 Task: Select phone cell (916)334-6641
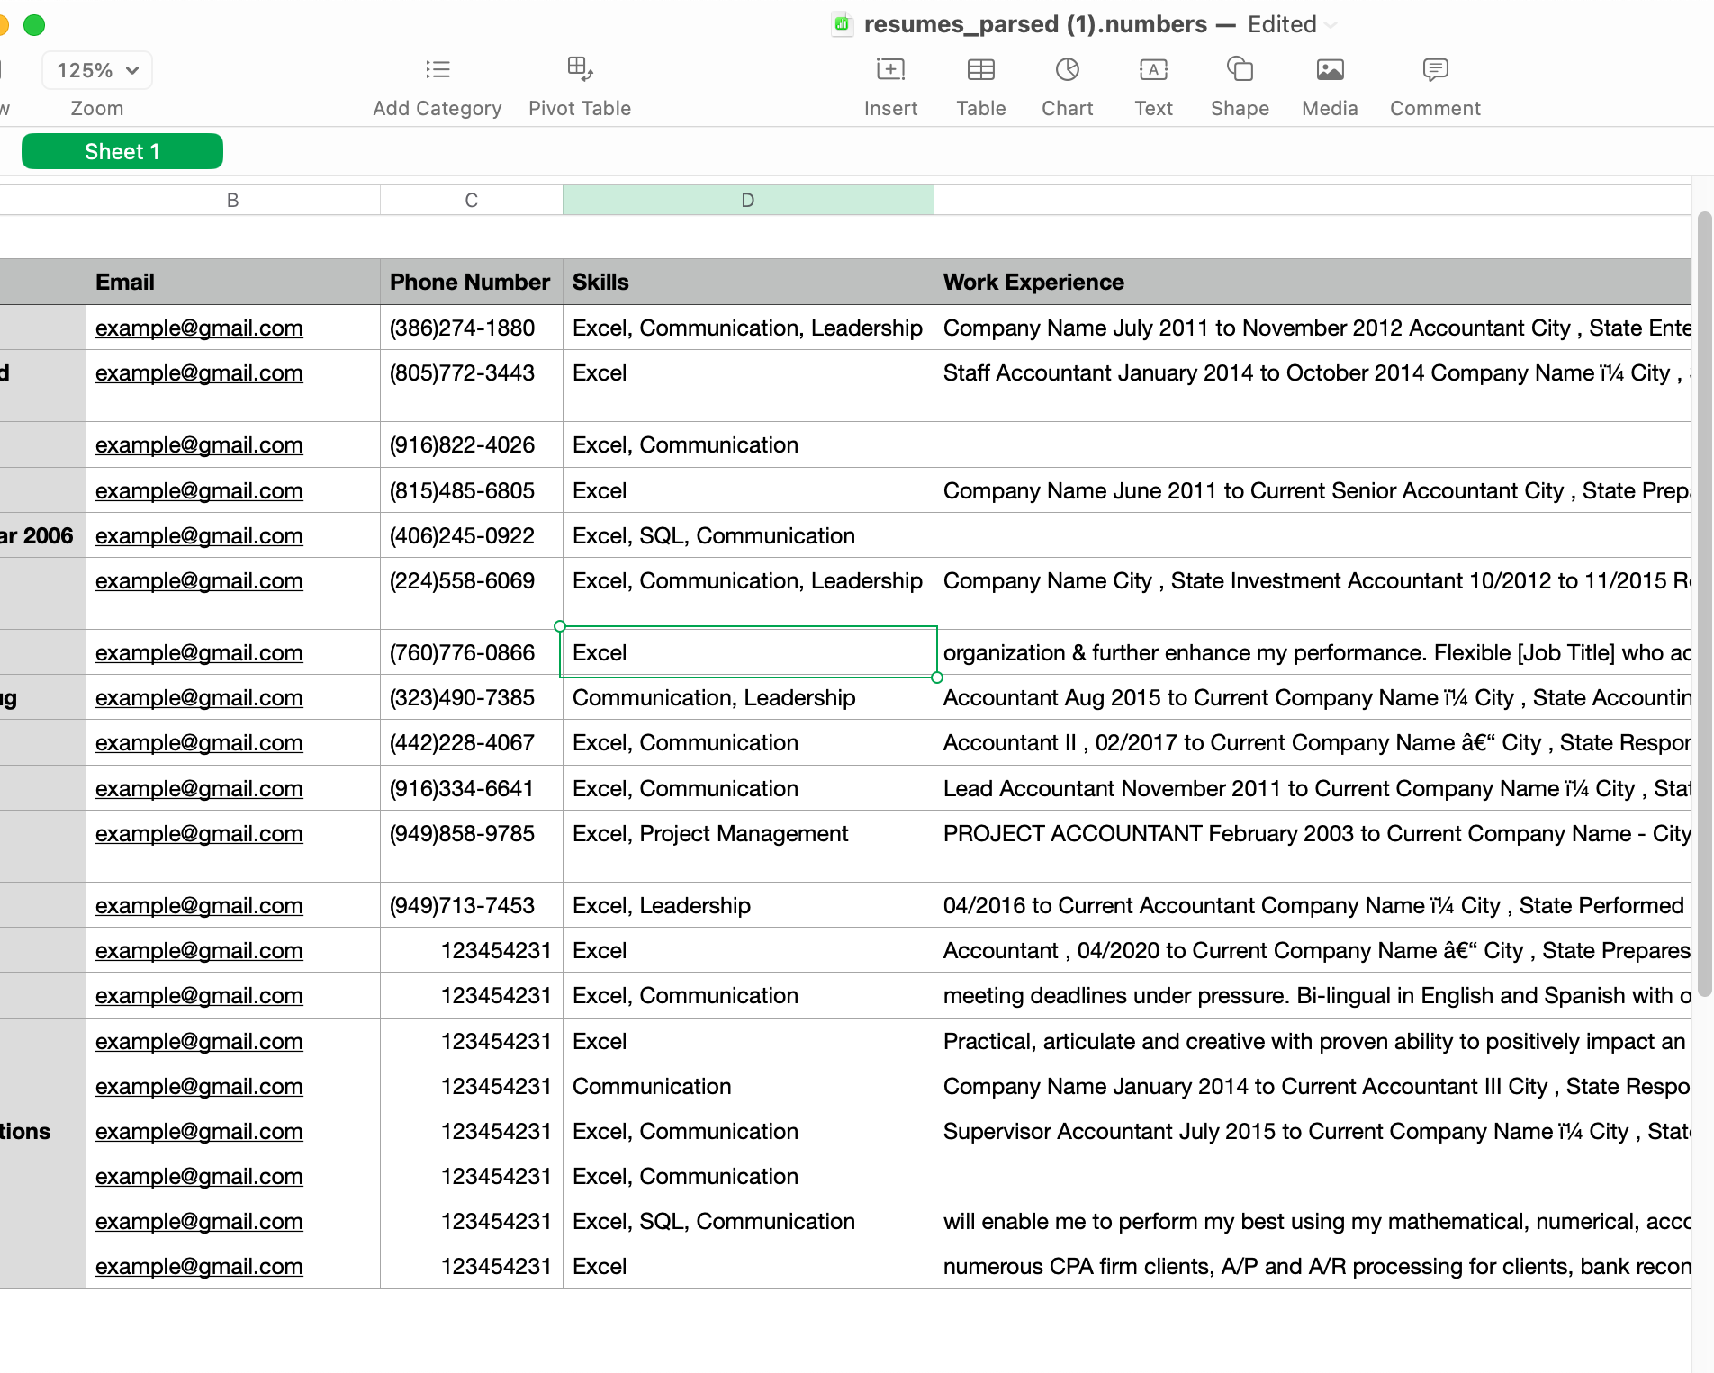pyautogui.click(x=472, y=788)
